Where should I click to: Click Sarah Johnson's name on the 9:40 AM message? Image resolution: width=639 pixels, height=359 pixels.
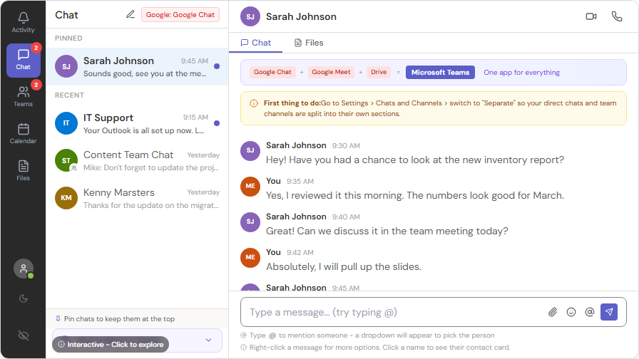(296, 217)
